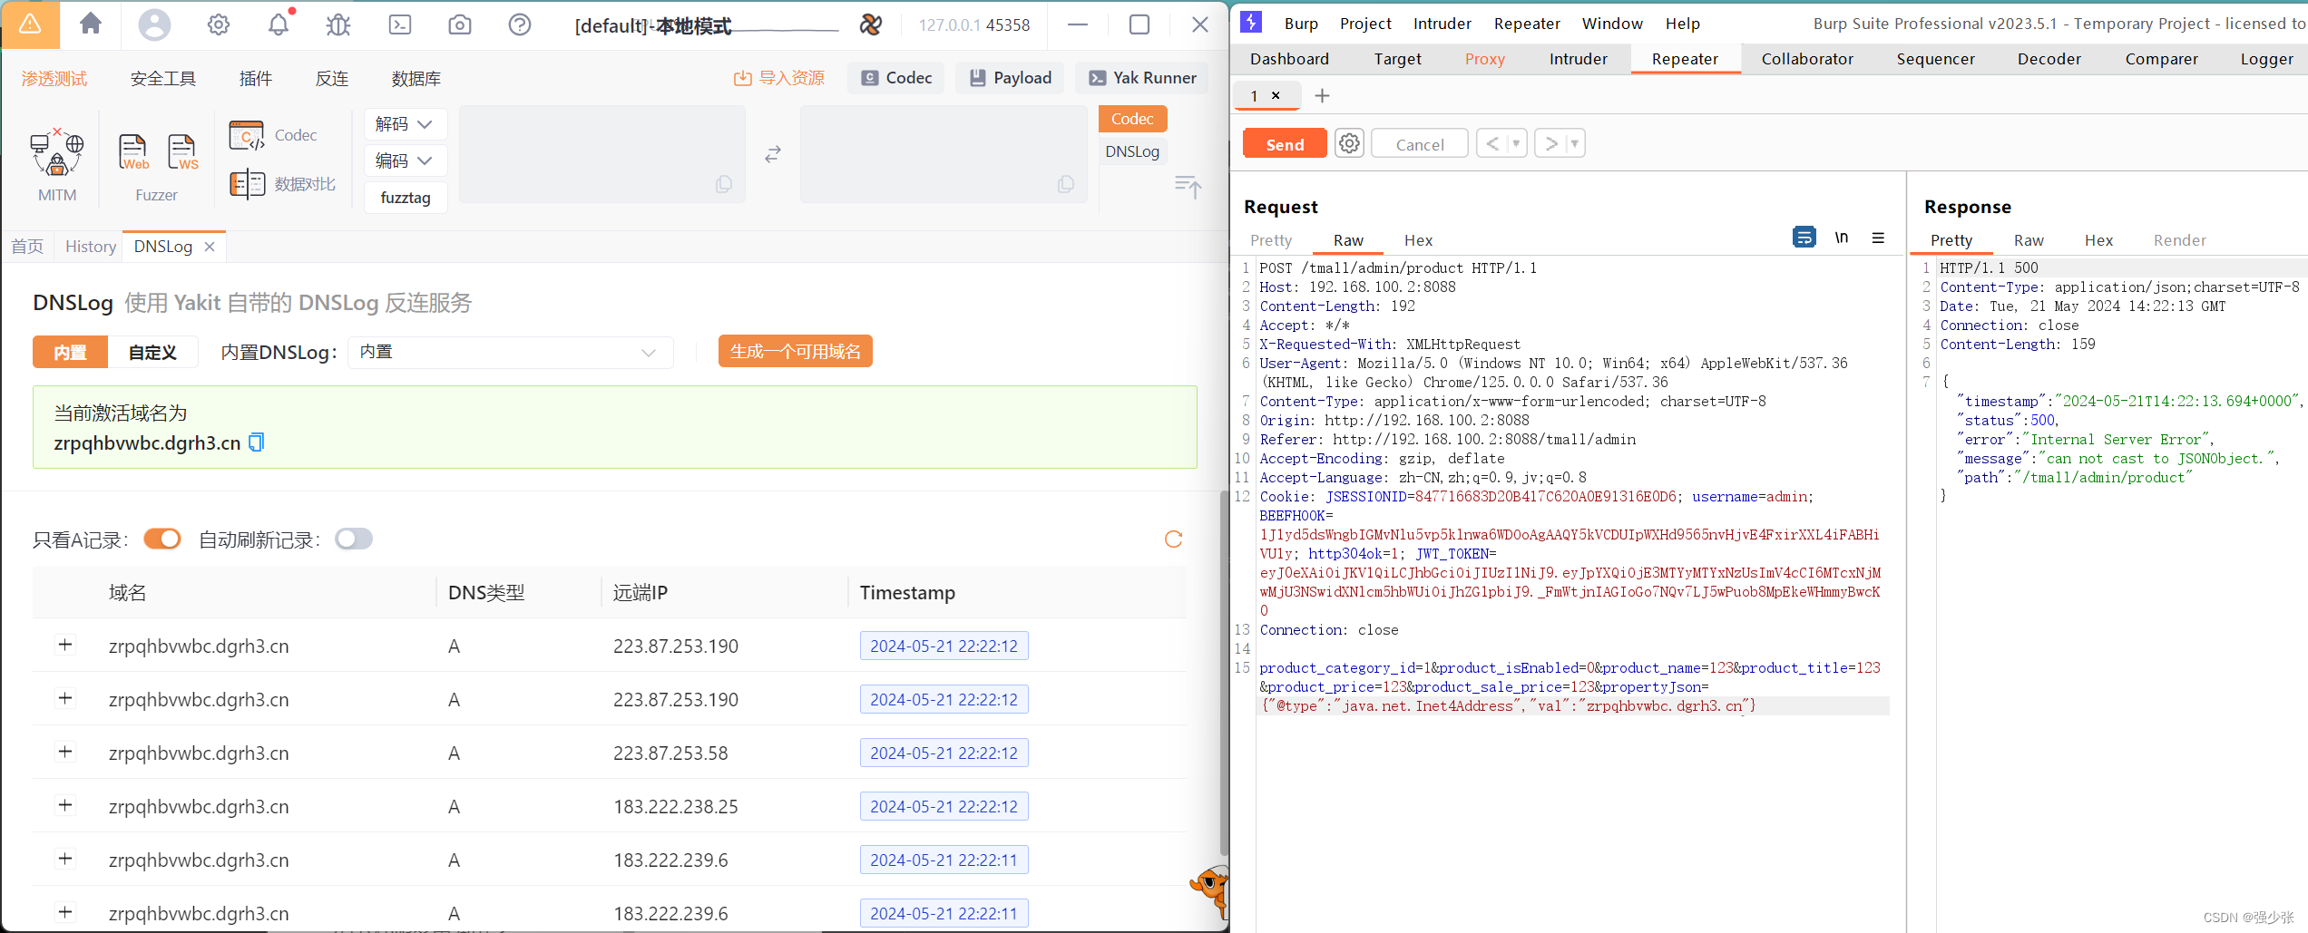Open the terminal console icon
This screenshot has width=2308, height=933.
(x=400, y=24)
